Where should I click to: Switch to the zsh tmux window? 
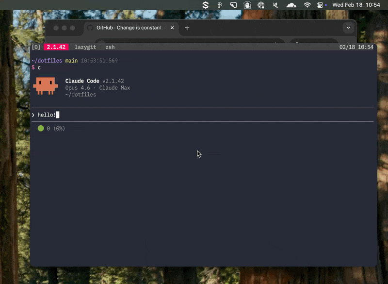(x=110, y=47)
